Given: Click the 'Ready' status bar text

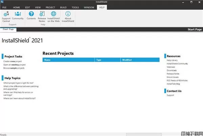Looking at the screenshot, I should pyautogui.click(x=3, y=135).
